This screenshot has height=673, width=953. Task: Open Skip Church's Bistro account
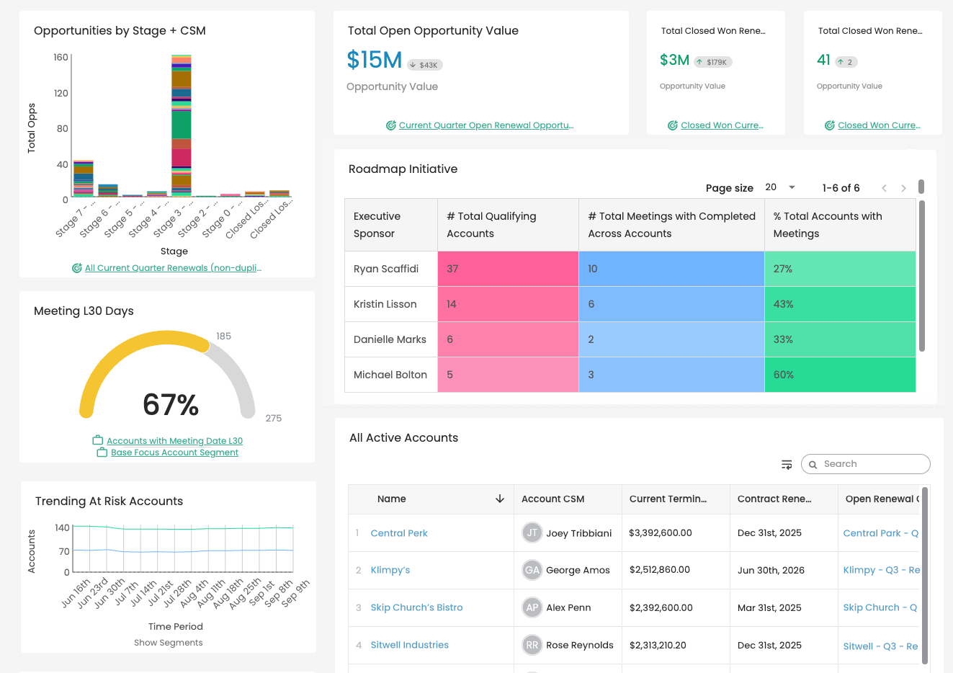point(416,607)
